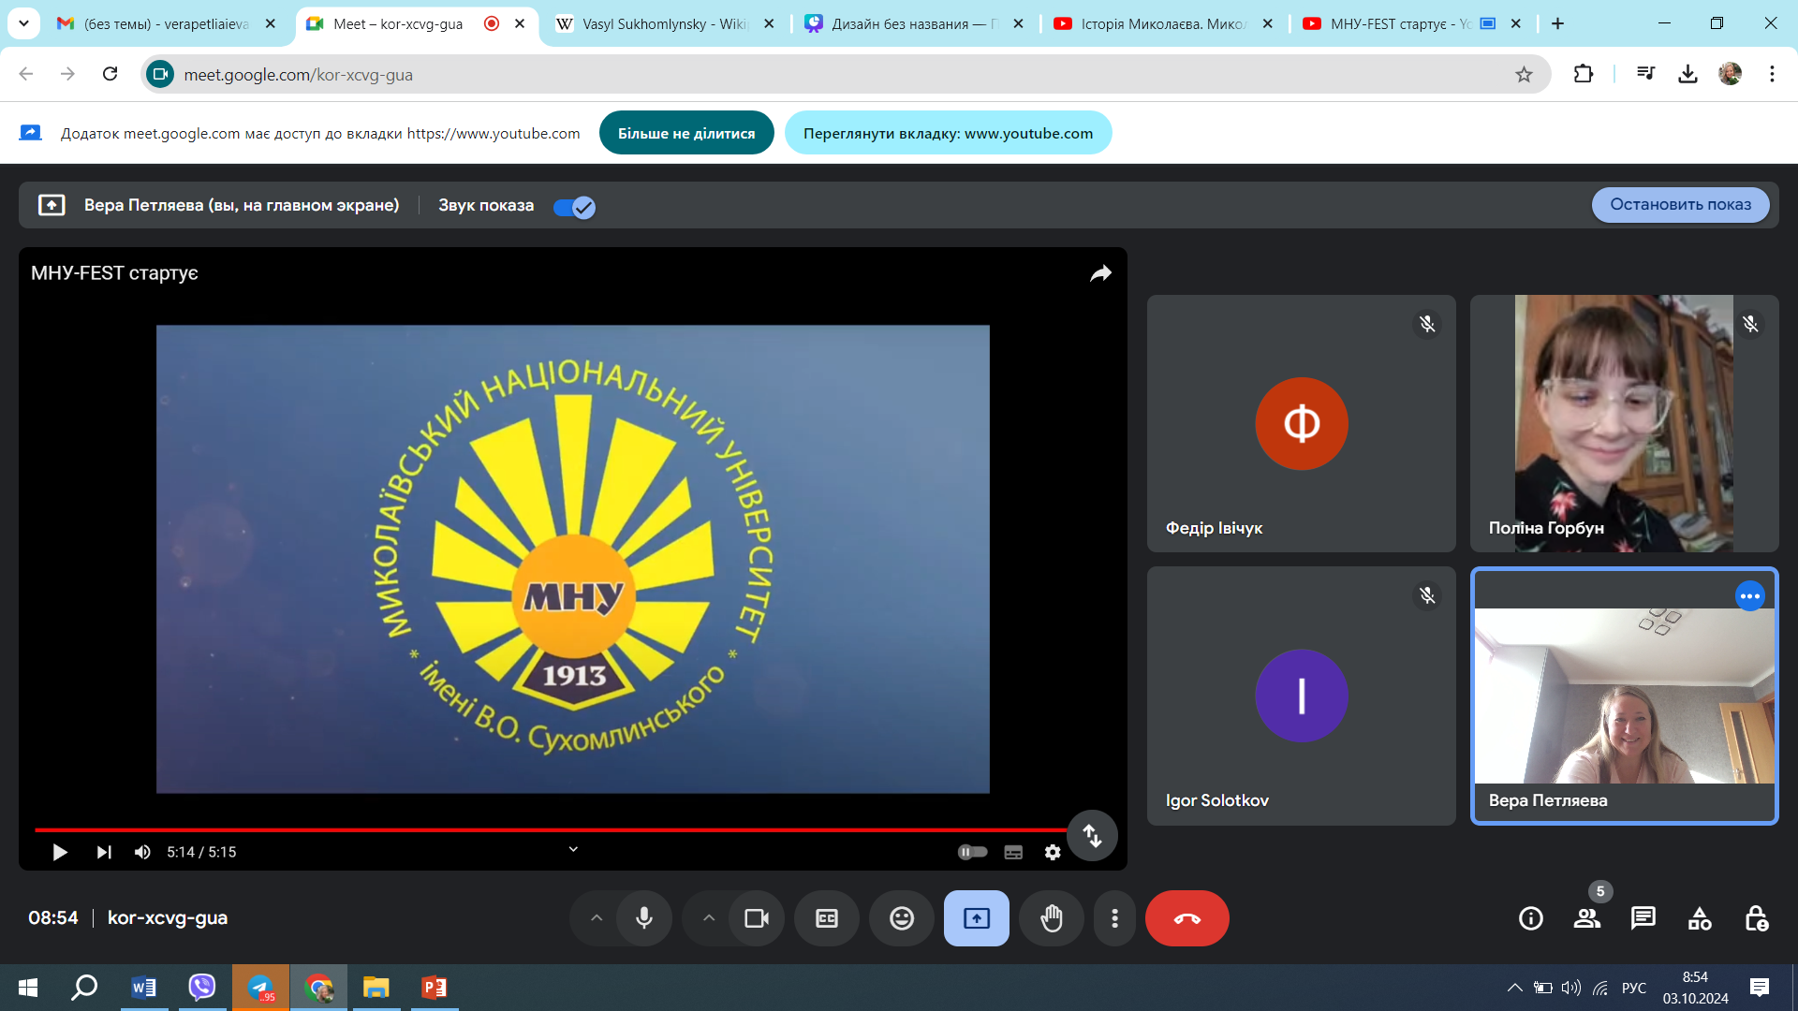
Task: Open PowerPoint from the taskbar
Action: (435, 988)
